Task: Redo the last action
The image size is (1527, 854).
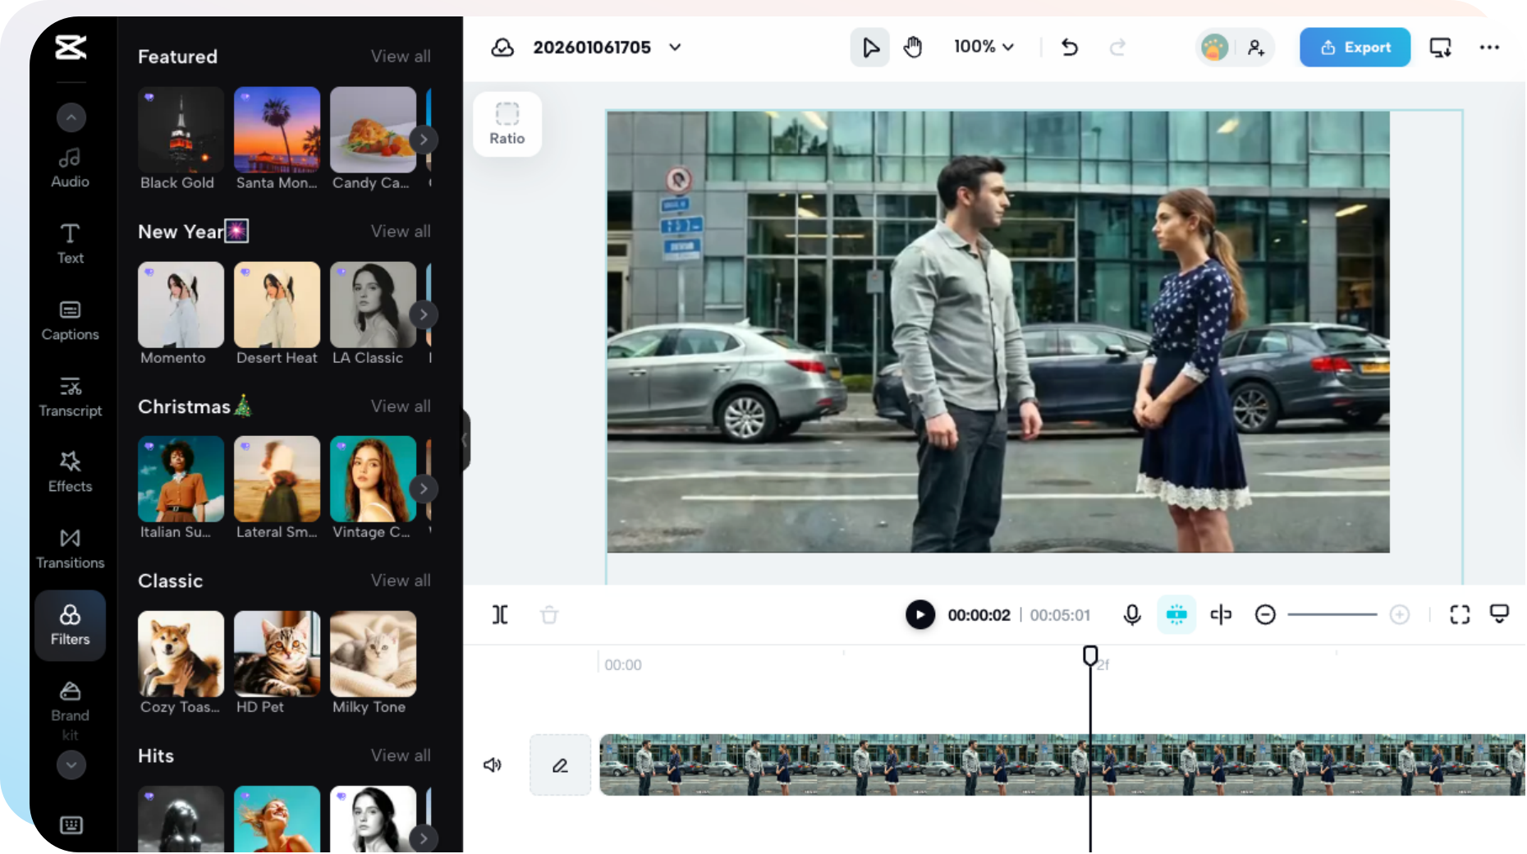Action: pyautogui.click(x=1117, y=48)
